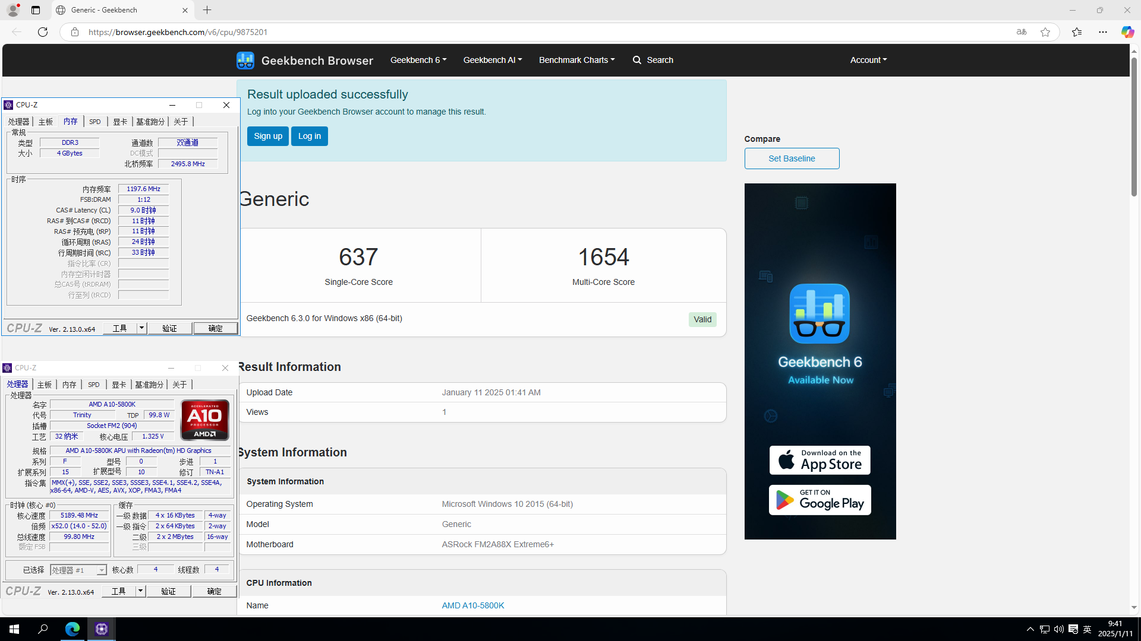Click the page vertical scrollbar thumb
The image size is (1141, 641).
click(1134, 128)
